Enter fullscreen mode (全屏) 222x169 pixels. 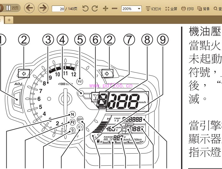tap(171, 9)
